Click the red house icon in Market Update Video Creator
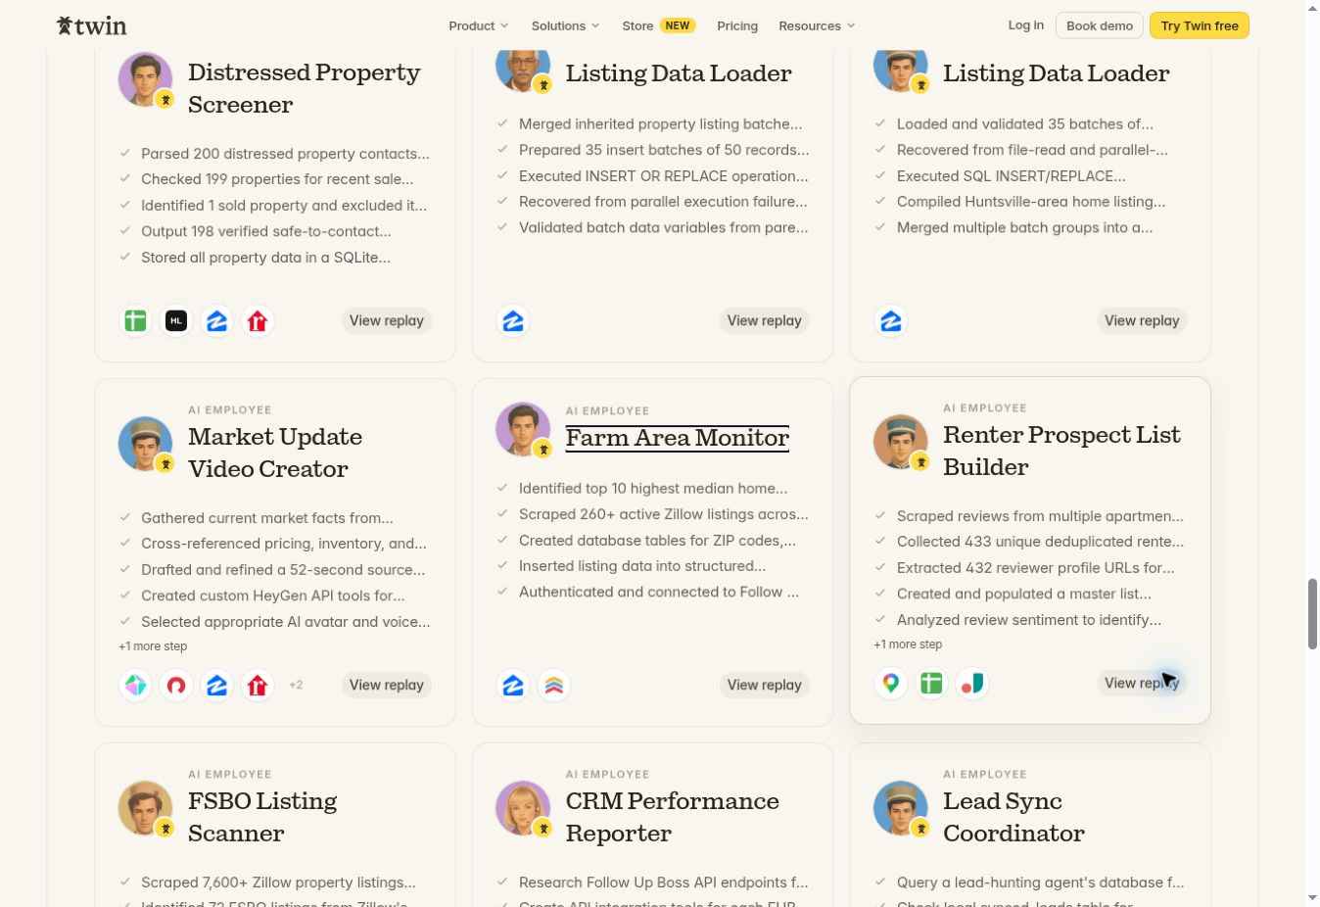The image size is (1320, 907). 258,686
